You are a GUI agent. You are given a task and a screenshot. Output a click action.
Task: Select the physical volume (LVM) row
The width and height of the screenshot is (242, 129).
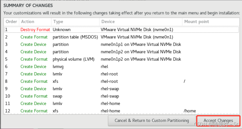click(x=122, y=59)
